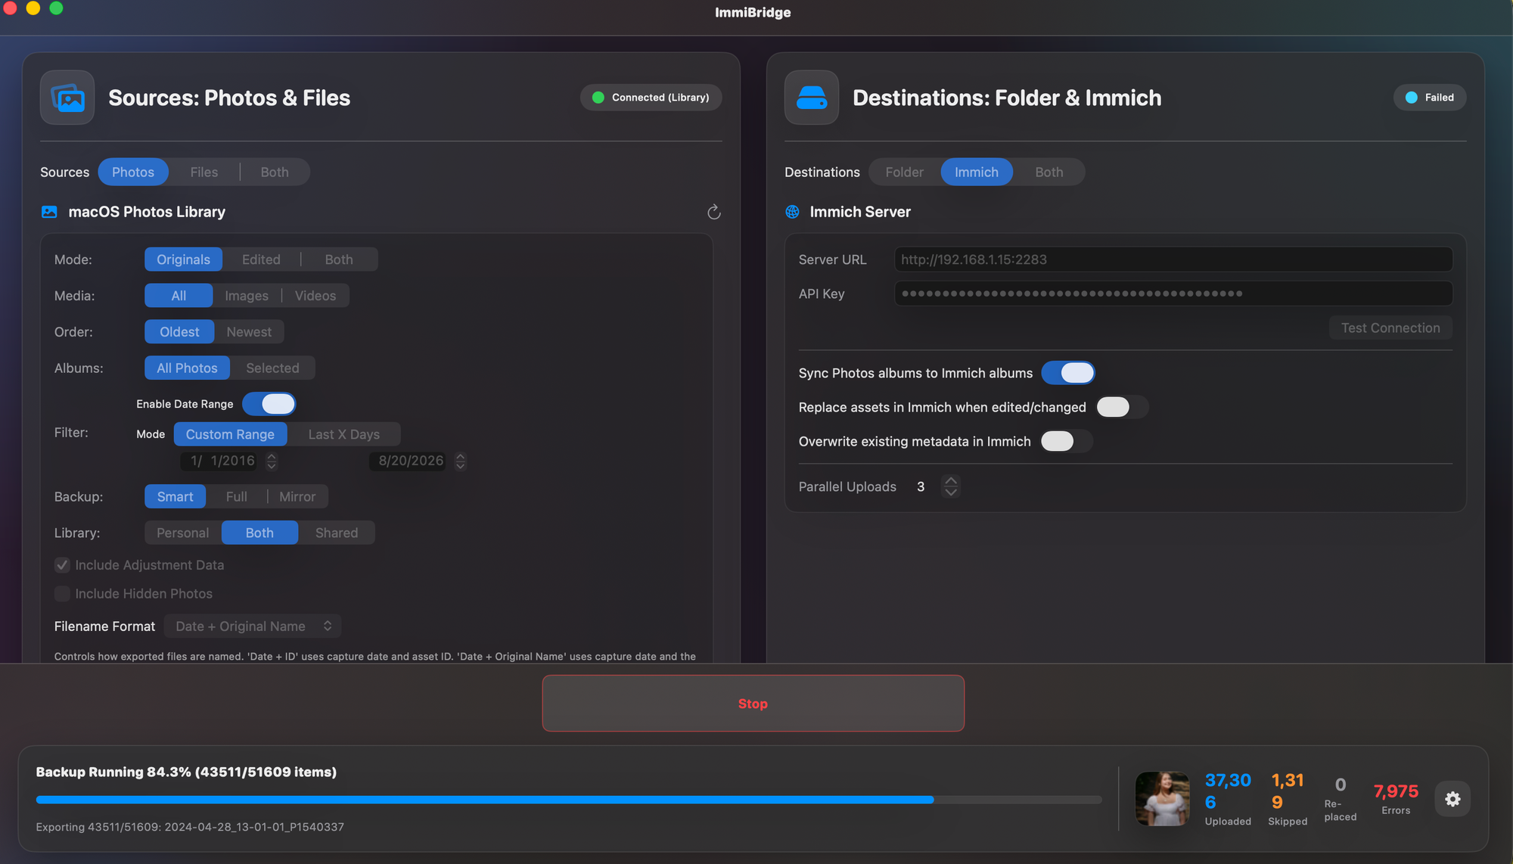Click the Sources Photos & Files header icon
Image resolution: width=1513 pixels, height=864 pixels.
(67, 98)
